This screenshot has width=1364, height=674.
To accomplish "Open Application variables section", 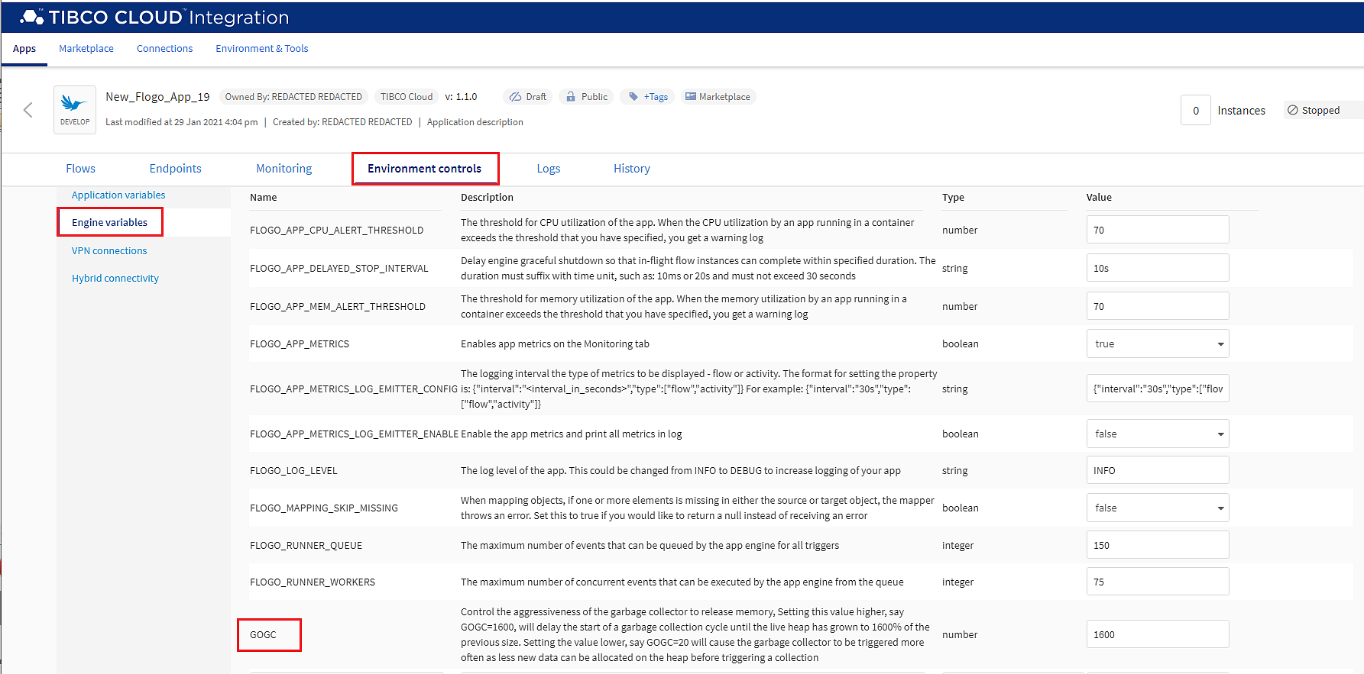I will point(118,195).
